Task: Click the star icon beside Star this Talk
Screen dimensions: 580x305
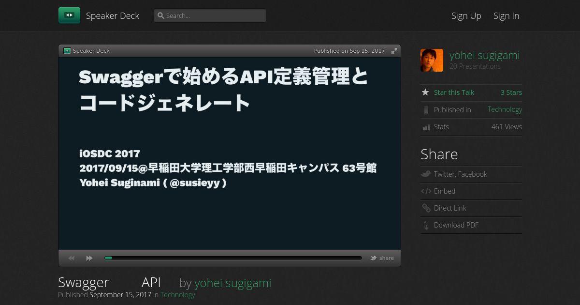Action: pos(425,92)
